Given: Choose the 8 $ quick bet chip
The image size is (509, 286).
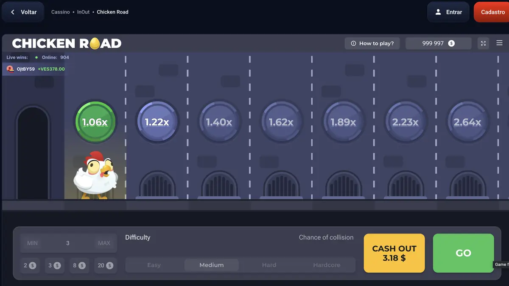Looking at the screenshot, I should tap(79, 265).
